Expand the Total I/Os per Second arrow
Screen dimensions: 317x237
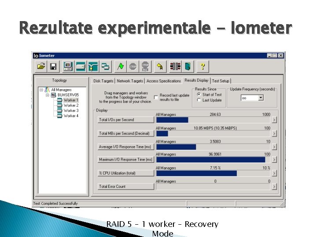tap(274, 120)
